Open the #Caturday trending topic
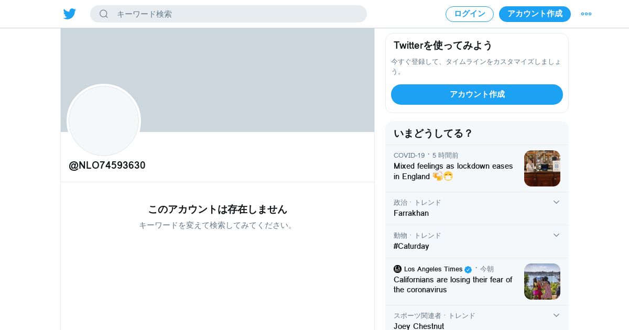The height and width of the screenshot is (330, 629). pyautogui.click(x=411, y=246)
